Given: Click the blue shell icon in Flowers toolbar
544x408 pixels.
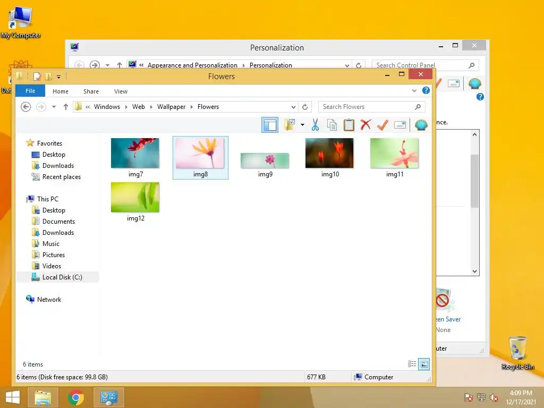Looking at the screenshot, I should pos(421,125).
